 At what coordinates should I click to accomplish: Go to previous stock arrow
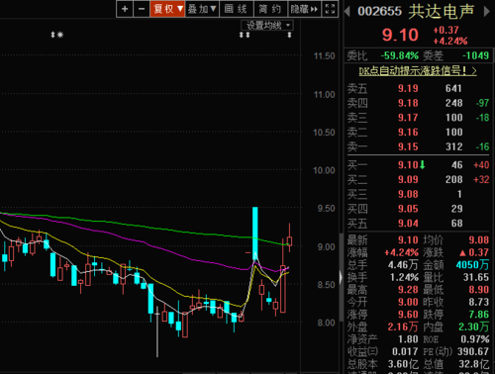(346, 12)
